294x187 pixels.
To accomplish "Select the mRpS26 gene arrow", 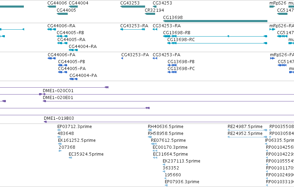I will (272, 7).
